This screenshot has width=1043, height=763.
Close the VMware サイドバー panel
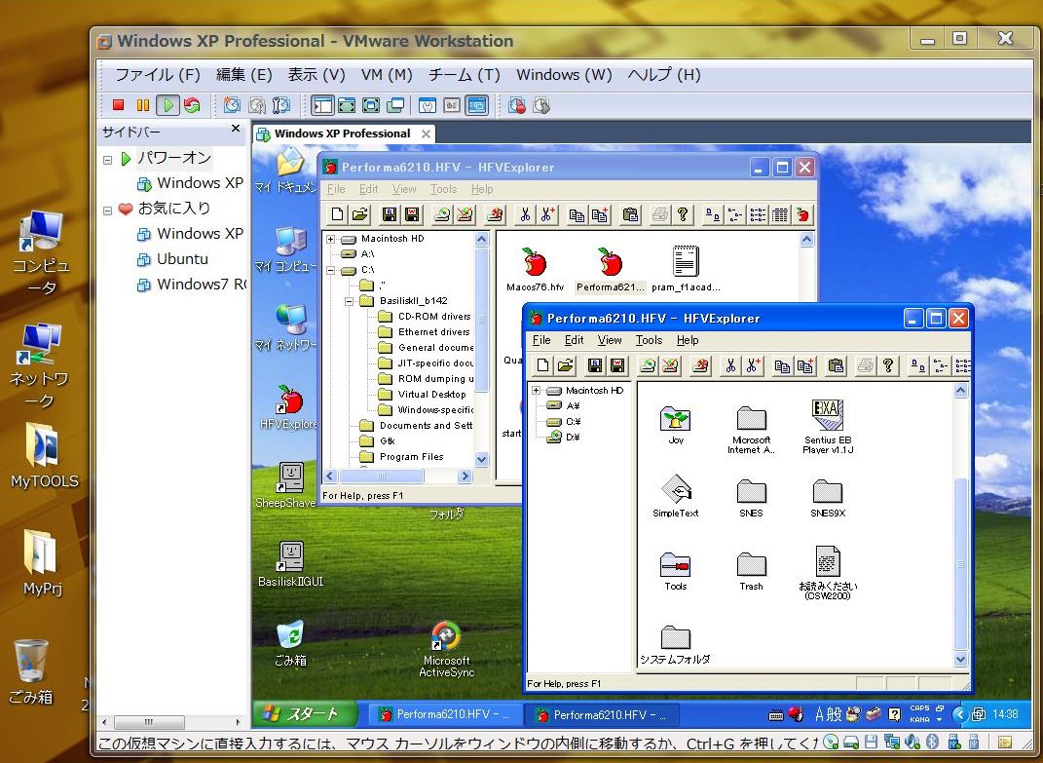[236, 129]
